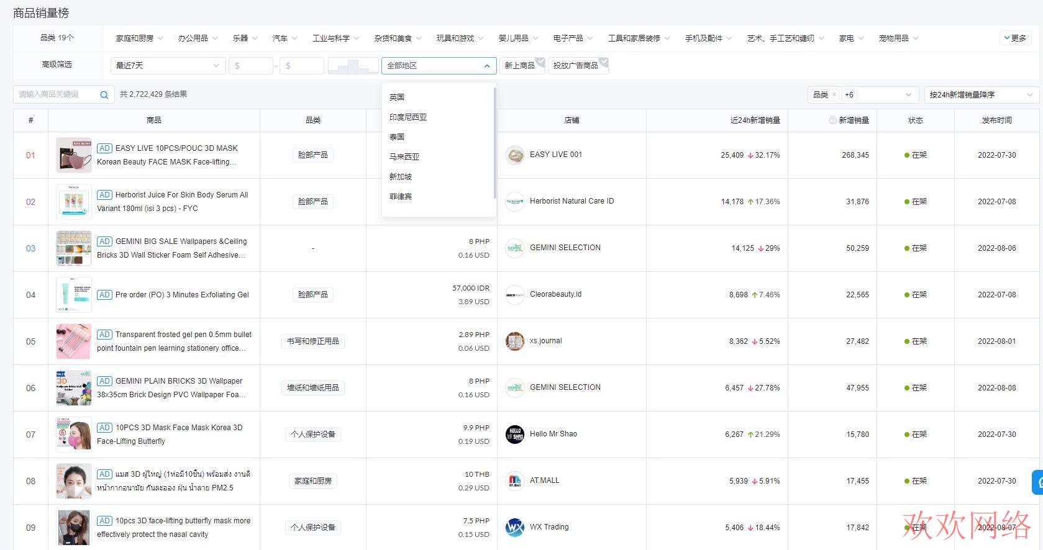Open the 按24h新增销量降序 sort dropdown
Screen dimensions: 1043x550
tap(982, 95)
